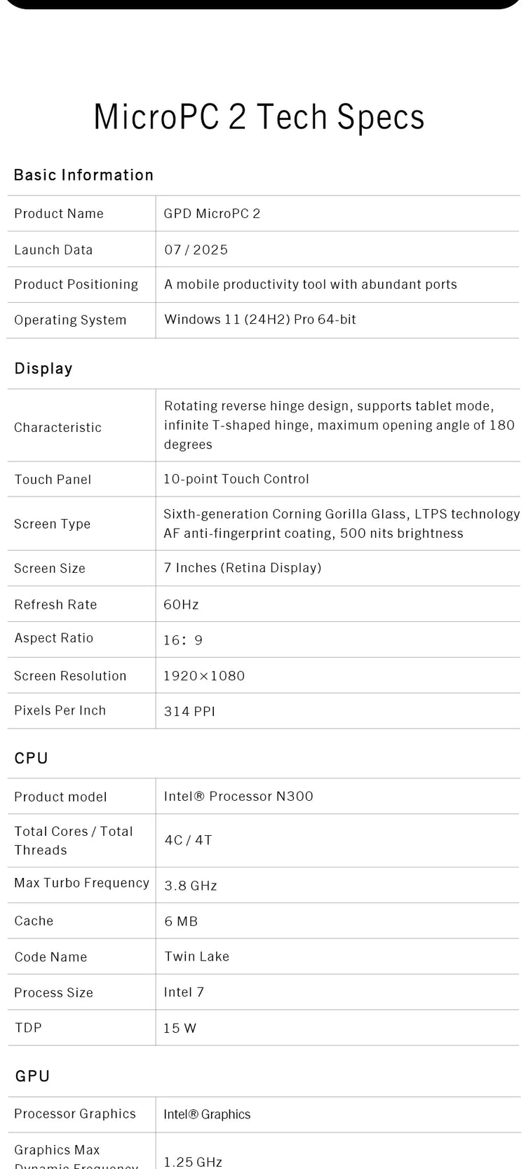Click the Basic Information section heading

pyautogui.click(x=83, y=175)
